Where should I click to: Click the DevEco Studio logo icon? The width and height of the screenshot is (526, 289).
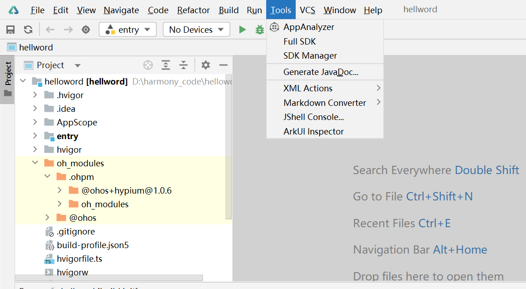click(14, 10)
